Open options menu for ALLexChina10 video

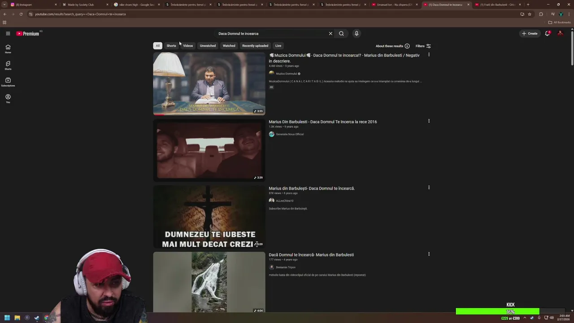tap(429, 188)
